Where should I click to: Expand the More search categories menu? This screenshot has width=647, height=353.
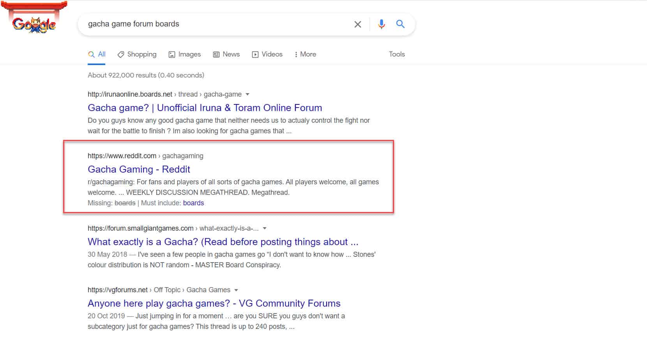pos(305,55)
